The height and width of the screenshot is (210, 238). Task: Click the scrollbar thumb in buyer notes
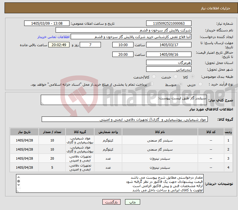pos(18,181)
